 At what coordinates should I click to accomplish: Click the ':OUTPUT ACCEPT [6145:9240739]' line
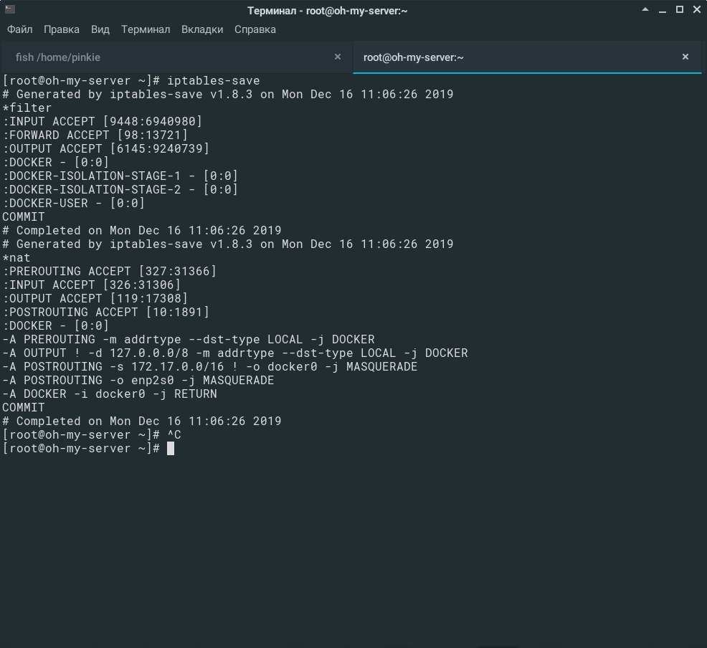coord(106,148)
